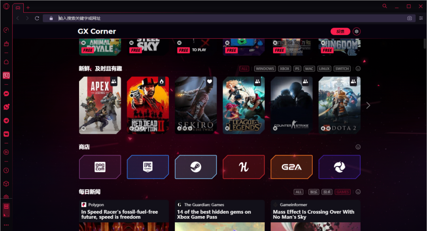Open the Dota 2 game card
The image size is (427, 231).
pyautogui.click(x=340, y=105)
